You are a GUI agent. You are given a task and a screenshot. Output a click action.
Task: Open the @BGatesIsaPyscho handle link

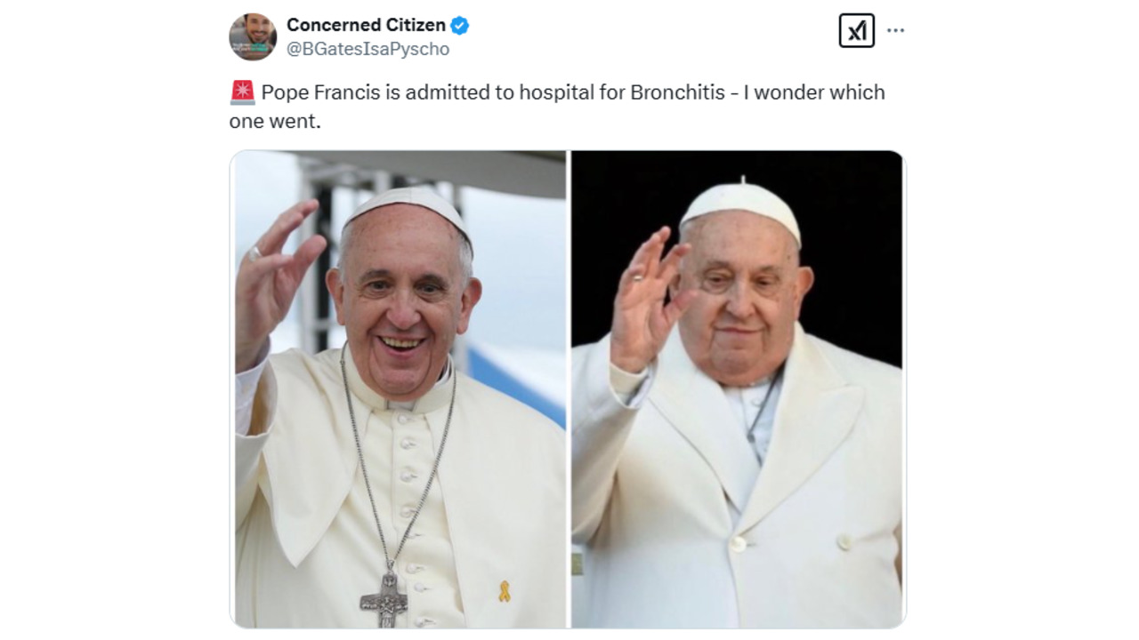coord(368,50)
